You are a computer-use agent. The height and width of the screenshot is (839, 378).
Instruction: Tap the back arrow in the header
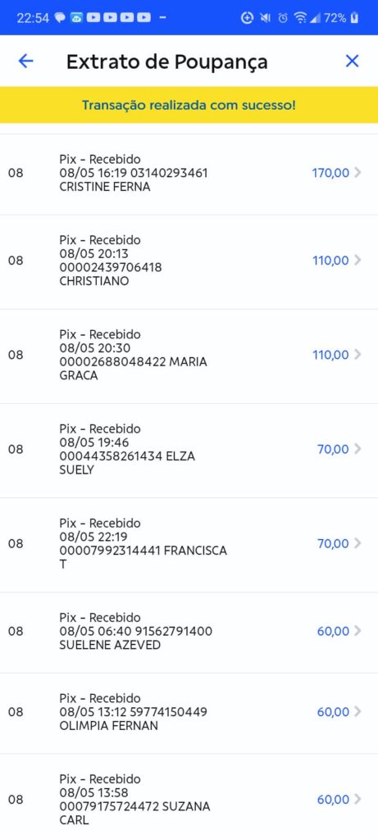click(x=25, y=61)
